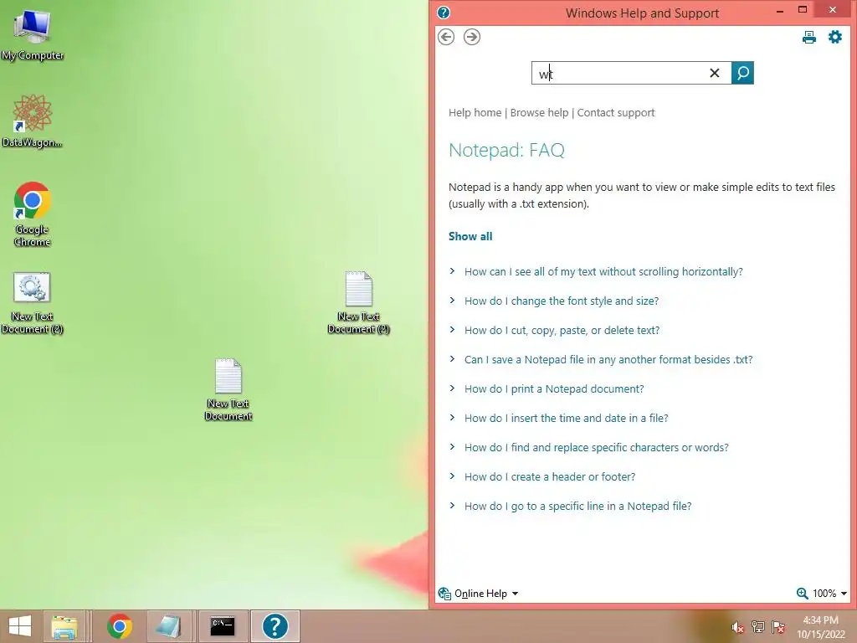The width and height of the screenshot is (857, 643).
Task: Click Help and Support taskbar button
Action: point(275,626)
